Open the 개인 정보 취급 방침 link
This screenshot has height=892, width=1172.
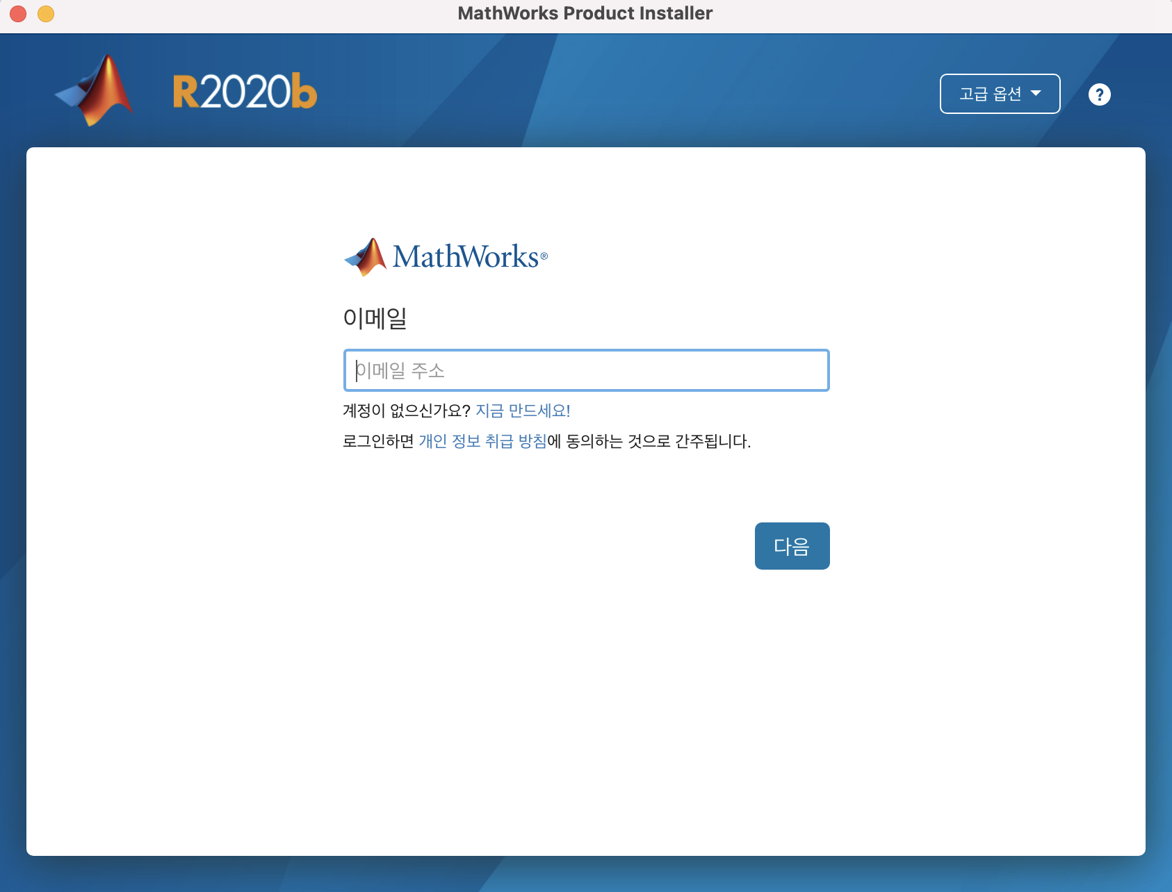(x=482, y=441)
